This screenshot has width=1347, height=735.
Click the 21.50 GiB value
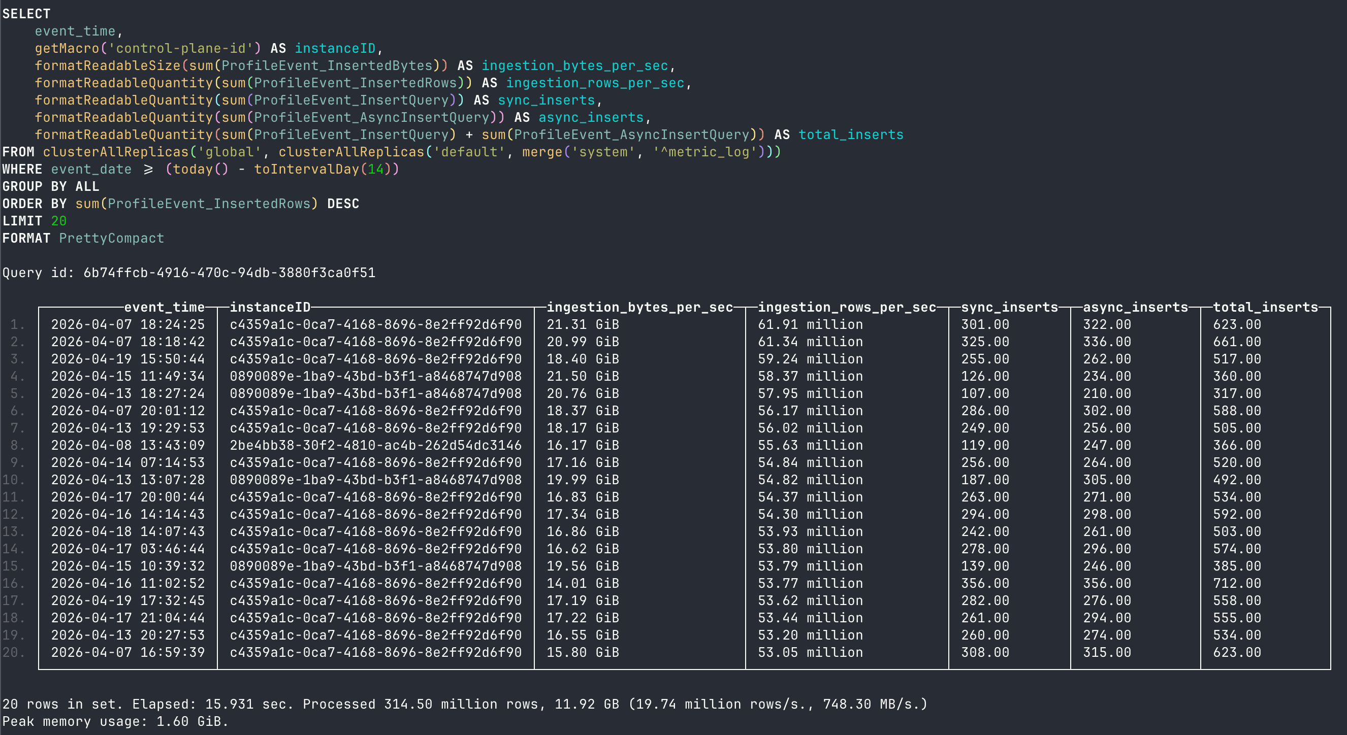pyautogui.click(x=583, y=376)
